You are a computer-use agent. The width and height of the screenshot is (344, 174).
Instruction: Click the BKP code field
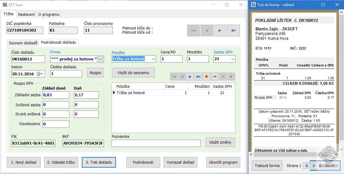[83, 143]
